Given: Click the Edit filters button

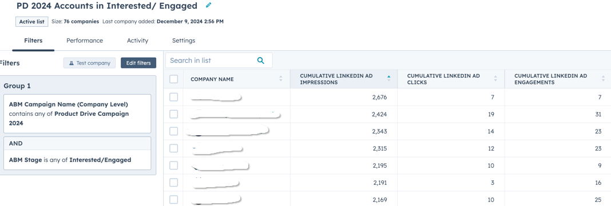Looking at the screenshot, I should [138, 63].
